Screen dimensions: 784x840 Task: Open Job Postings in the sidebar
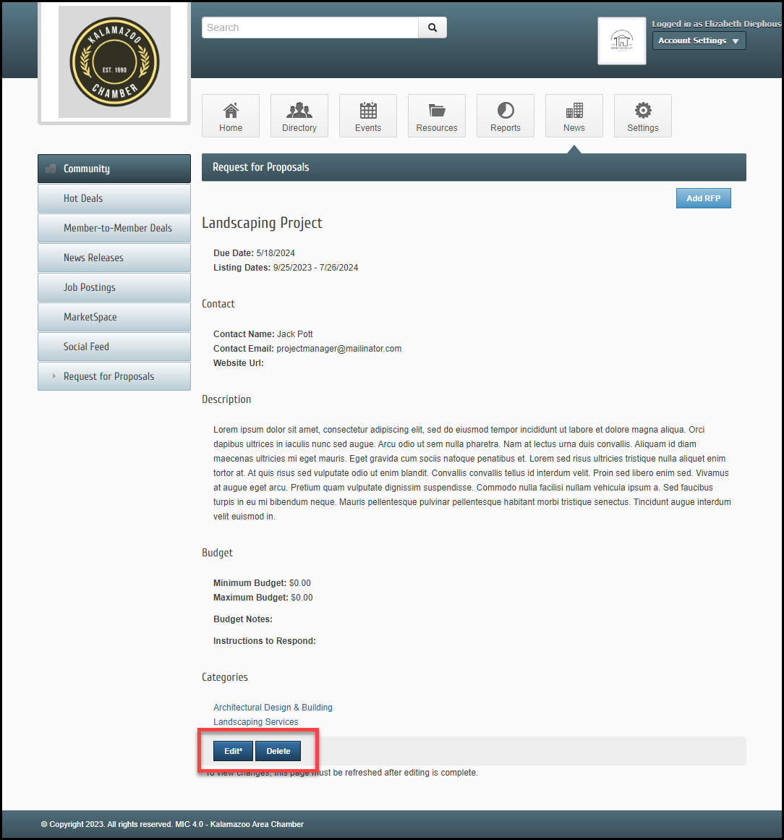click(x=114, y=287)
